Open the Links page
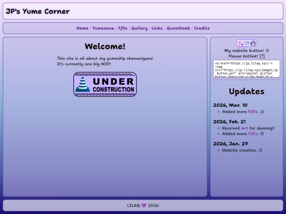 point(157,28)
